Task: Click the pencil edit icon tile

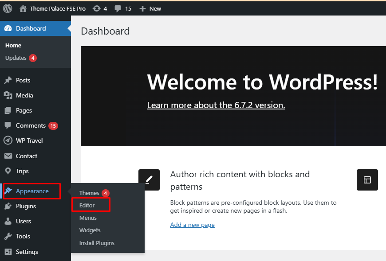Action: pyautogui.click(x=149, y=180)
